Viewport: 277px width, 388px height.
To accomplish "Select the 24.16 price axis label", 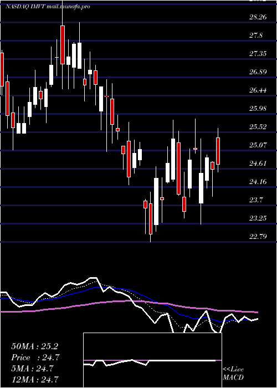I will point(258,182).
